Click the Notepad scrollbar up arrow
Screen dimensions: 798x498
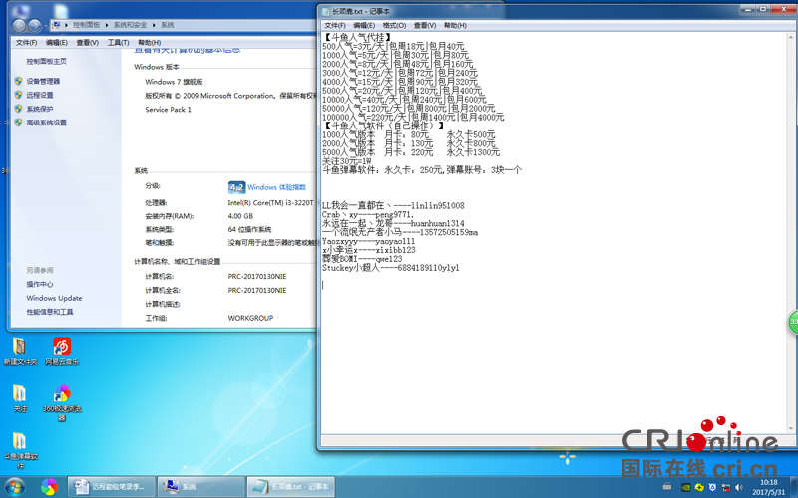791,37
